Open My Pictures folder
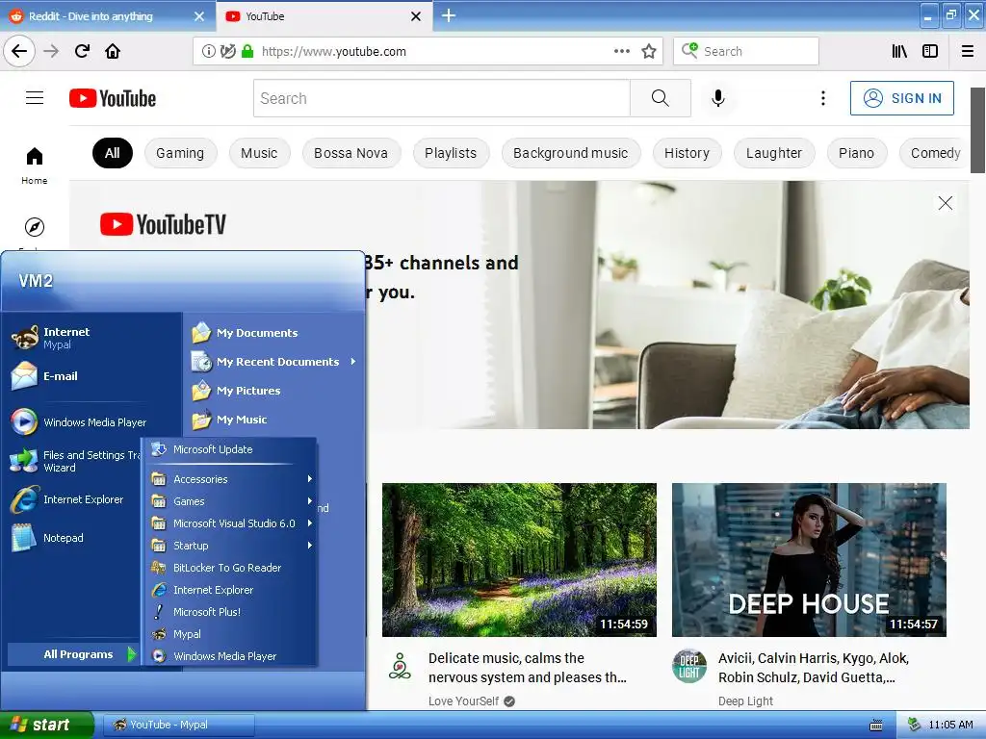Viewport: 986px width, 739px height. tap(274, 391)
